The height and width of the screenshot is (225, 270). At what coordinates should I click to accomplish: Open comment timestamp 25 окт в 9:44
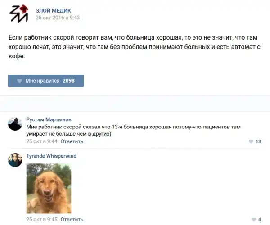pyautogui.click(x=42, y=141)
